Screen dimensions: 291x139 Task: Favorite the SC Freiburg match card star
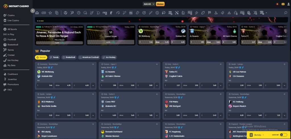tap(284, 94)
